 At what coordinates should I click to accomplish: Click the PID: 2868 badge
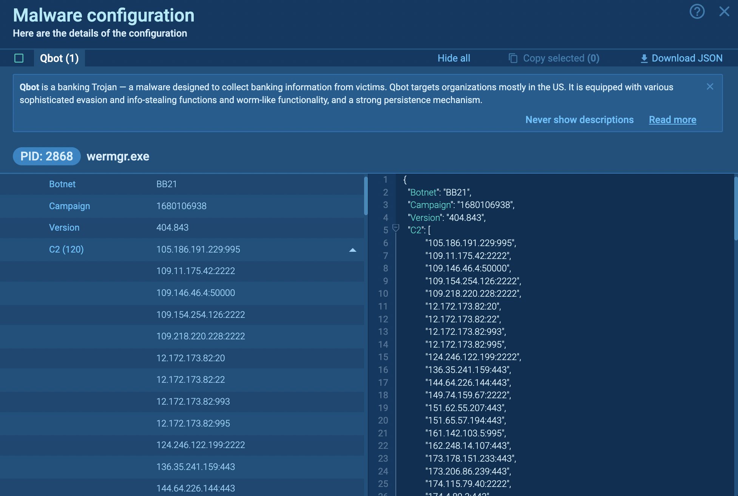[46, 156]
